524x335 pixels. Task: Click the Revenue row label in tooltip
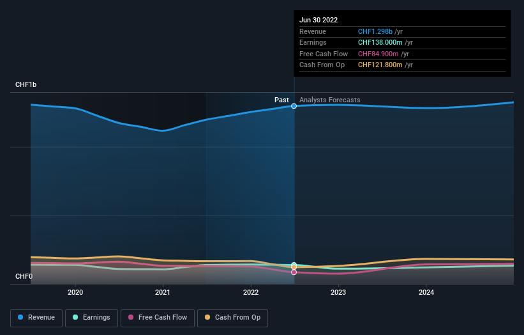pos(313,31)
